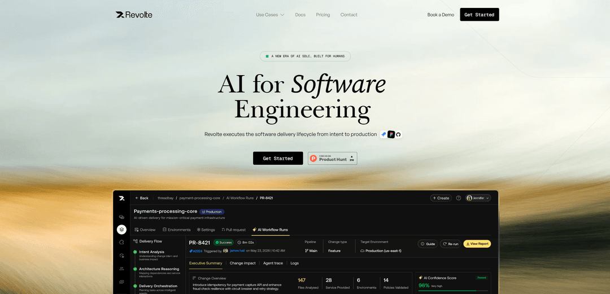The width and height of the screenshot is (610, 294).
Task: Click the 147 Files Analysed stat
Action: [308, 283]
